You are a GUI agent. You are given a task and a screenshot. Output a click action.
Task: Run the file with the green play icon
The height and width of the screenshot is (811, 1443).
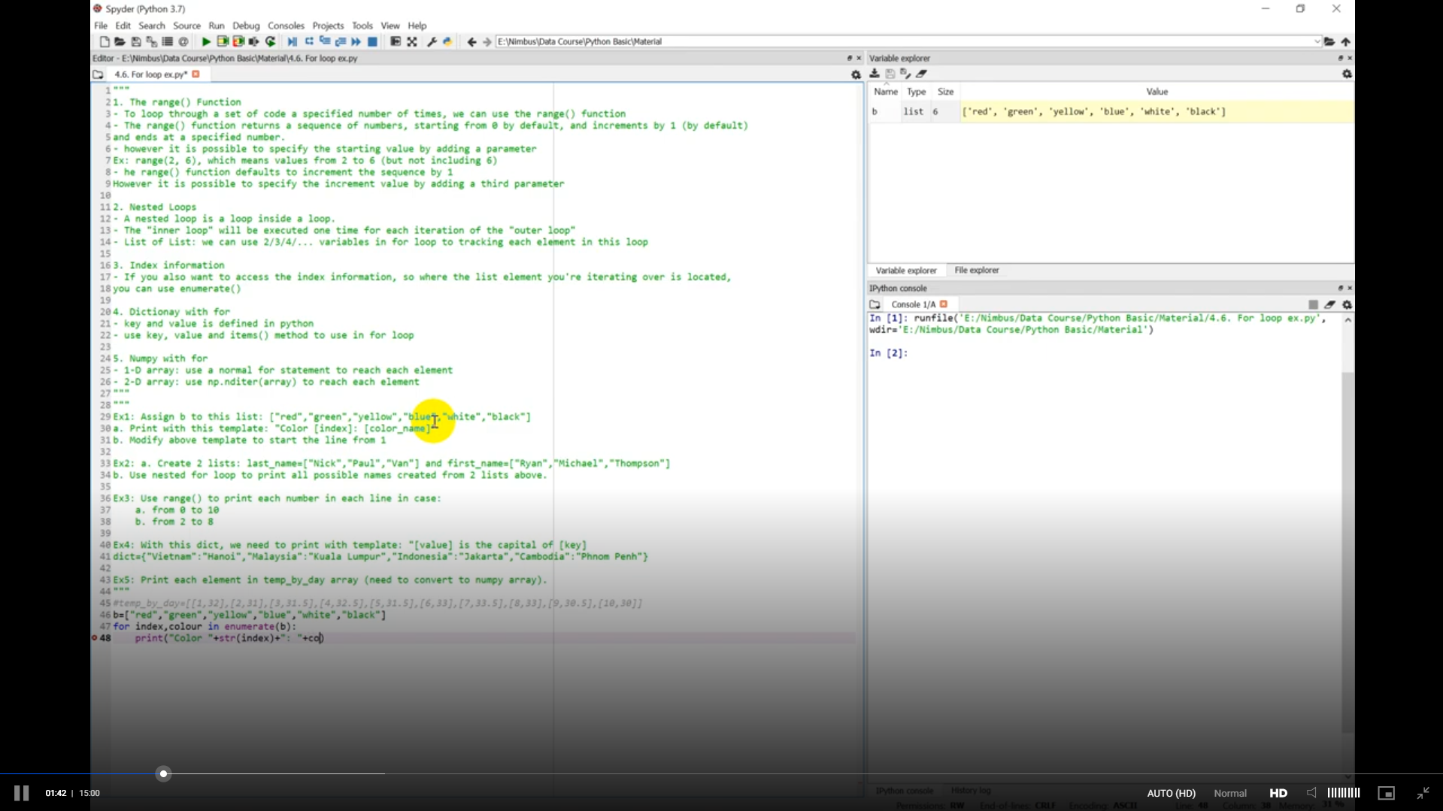coord(205,42)
